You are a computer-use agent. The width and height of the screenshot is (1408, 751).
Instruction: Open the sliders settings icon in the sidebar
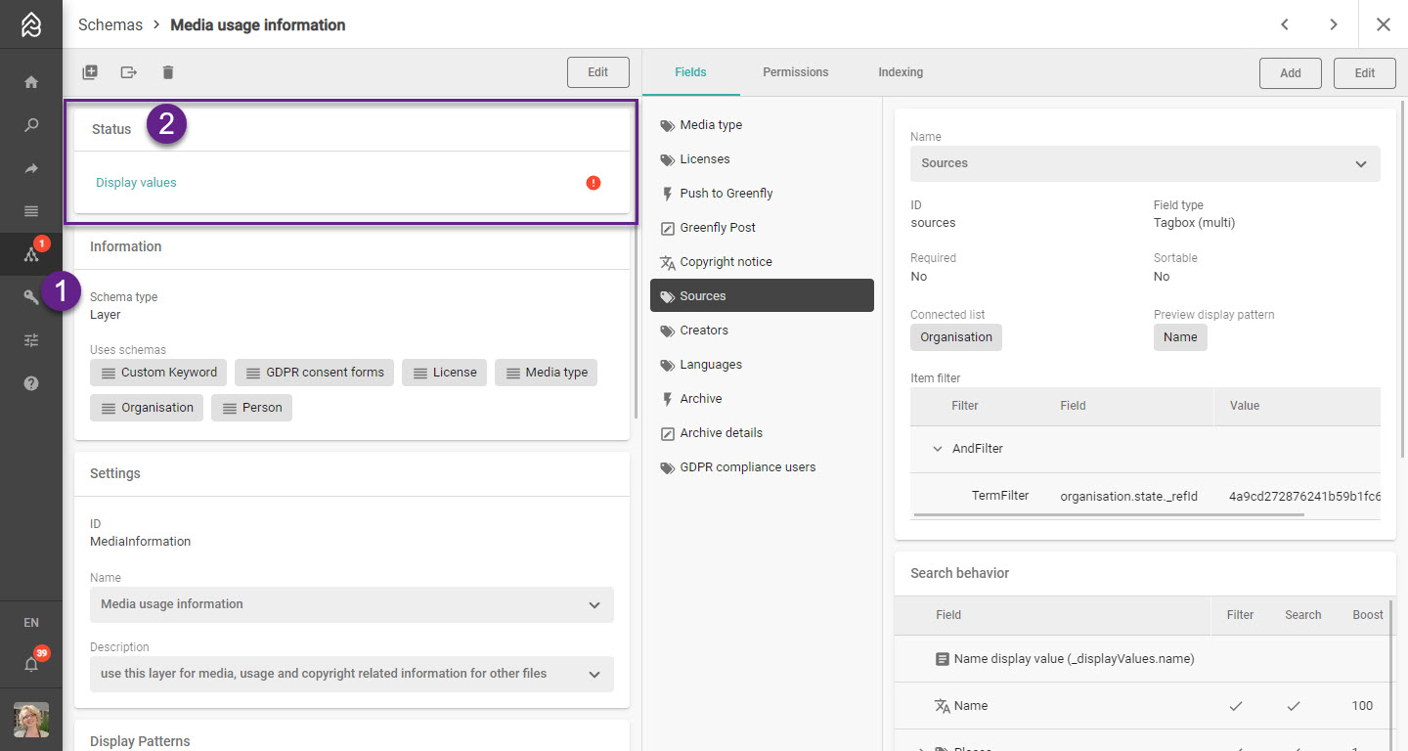(x=31, y=340)
